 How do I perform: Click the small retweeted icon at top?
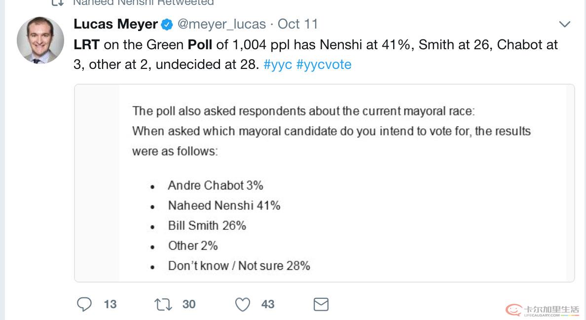58,2
